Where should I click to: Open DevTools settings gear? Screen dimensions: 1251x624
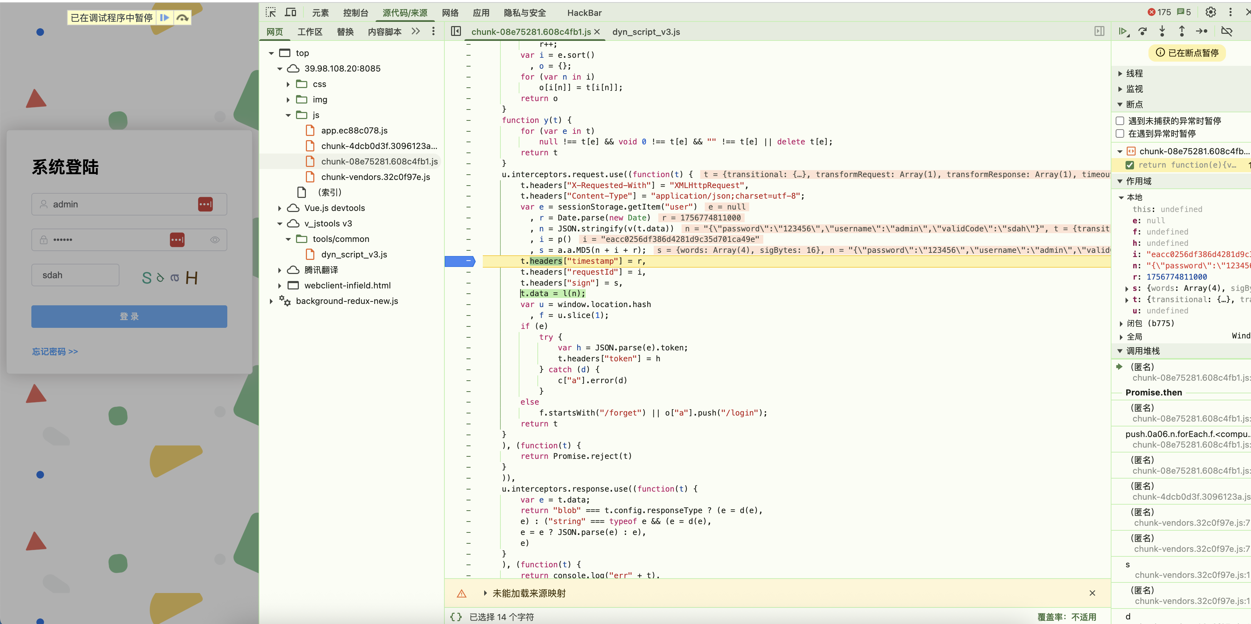click(1210, 12)
